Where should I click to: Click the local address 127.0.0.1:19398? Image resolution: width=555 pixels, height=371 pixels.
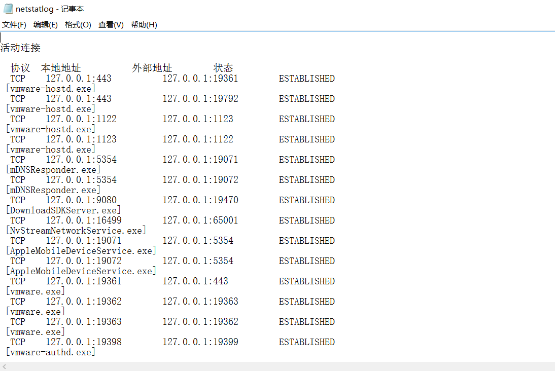pos(84,342)
